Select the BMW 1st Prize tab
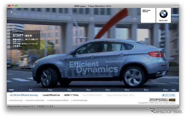This screenshot has height=117, width=186. pos(71,95)
